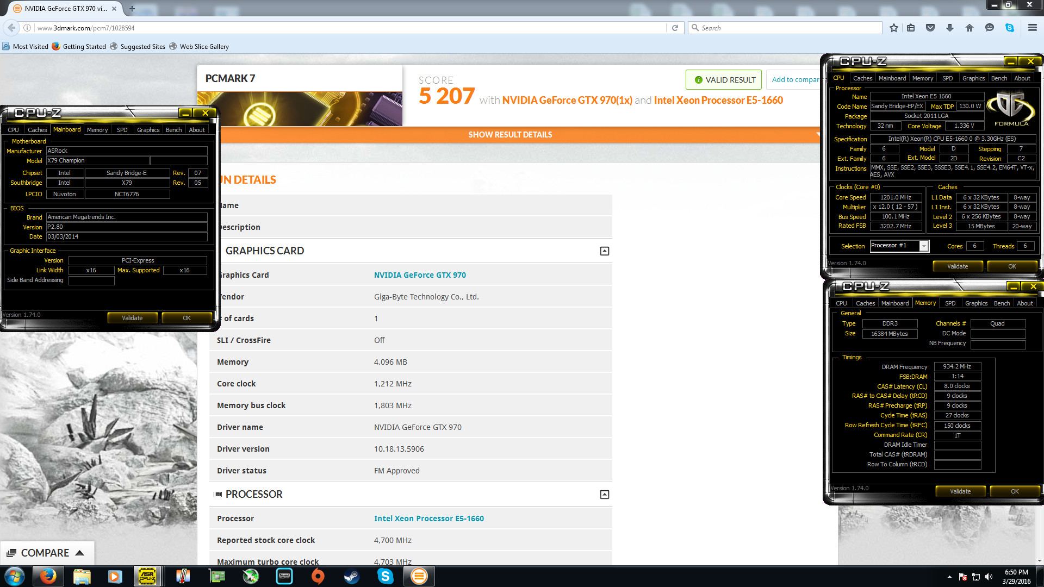Click the volume speaker tray icon
This screenshot has width=1044, height=587.
click(x=989, y=577)
